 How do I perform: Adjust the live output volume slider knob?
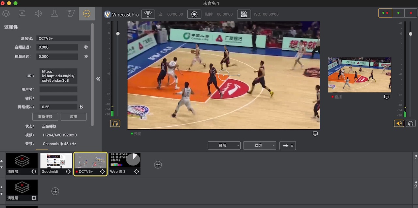tap(411, 34)
